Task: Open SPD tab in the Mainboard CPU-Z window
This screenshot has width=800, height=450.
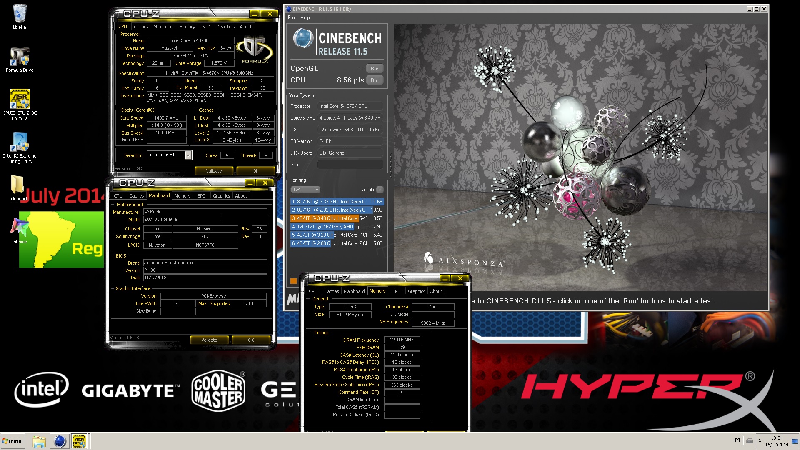Action: pos(201,196)
